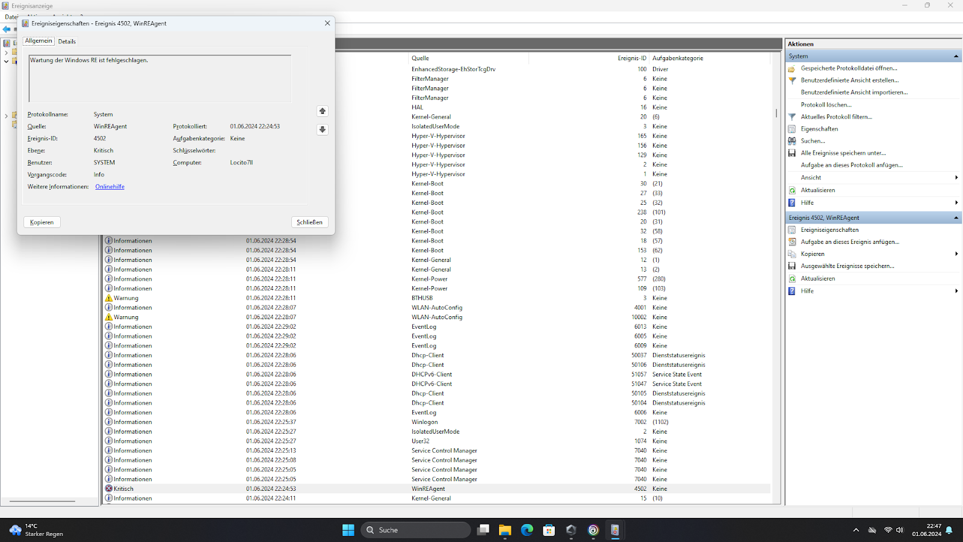
Task: Click the back arrow in the Ereignisanzeige toolbar
Action: point(7,30)
